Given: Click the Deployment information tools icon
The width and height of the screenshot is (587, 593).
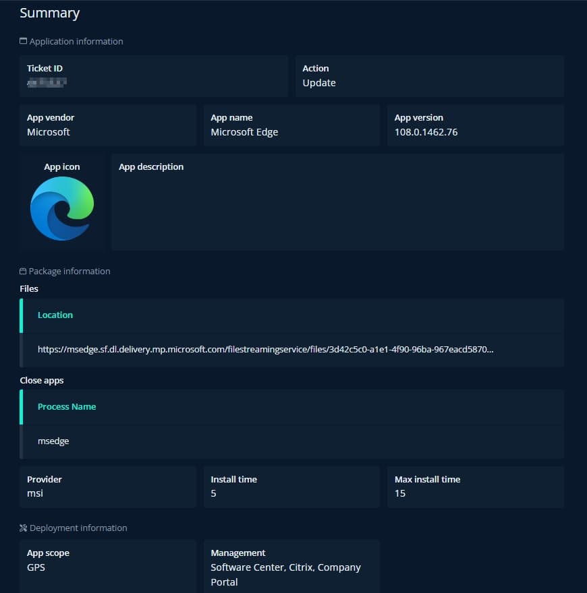Looking at the screenshot, I should [x=23, y=528].
